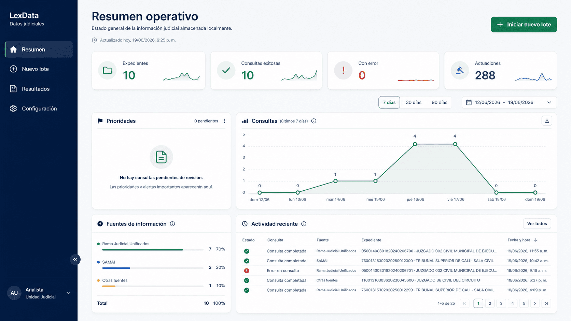Screen dimensions: 571x321
Task: Go to page 4 of activity
Action: (512, 303)
